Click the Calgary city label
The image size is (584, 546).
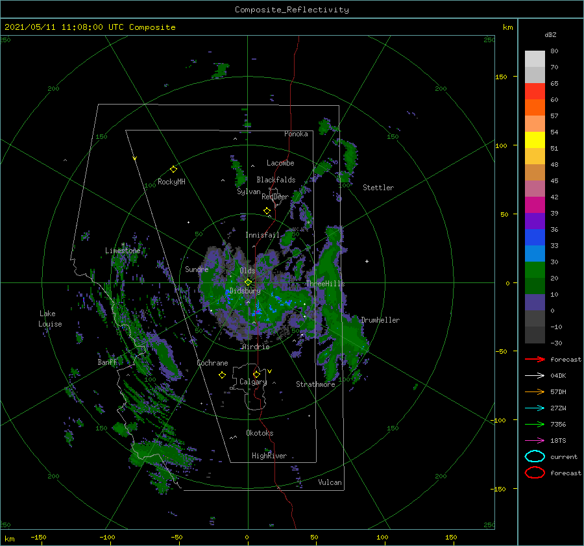tap(253, 382)
